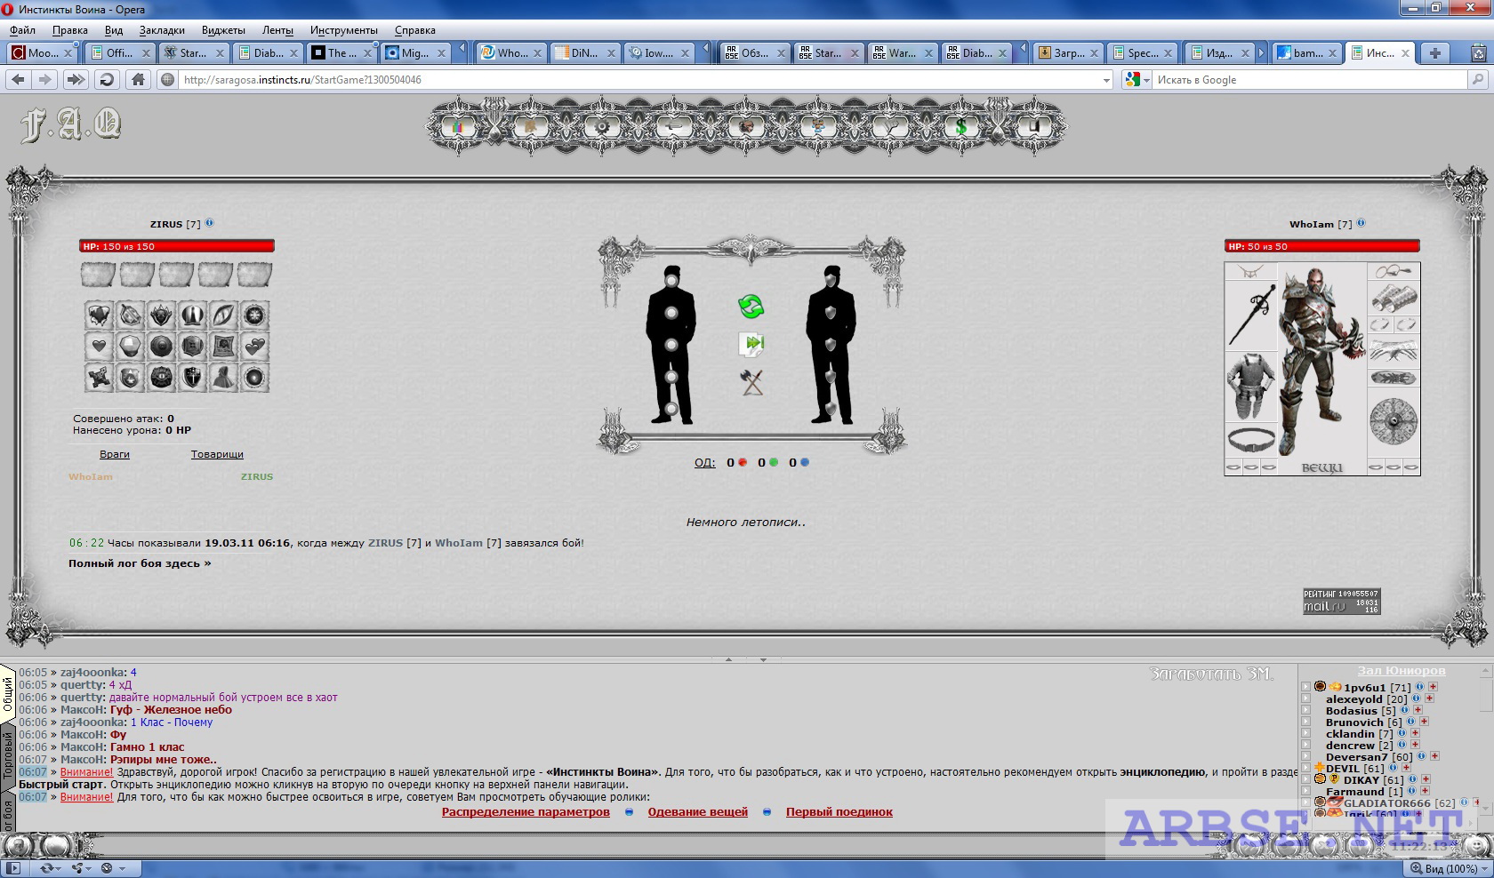Image resolution: width=1494 pixels, height=878 pixels.
Task: Open a new browser tab with plus button
Action: coord(1434,53)
